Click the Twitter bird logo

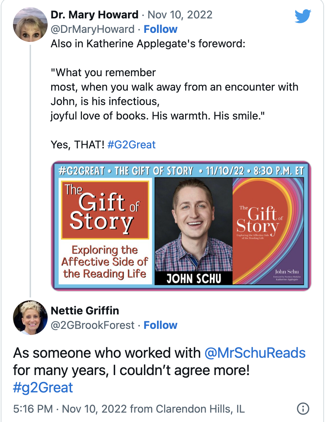[x=302, y=16]
